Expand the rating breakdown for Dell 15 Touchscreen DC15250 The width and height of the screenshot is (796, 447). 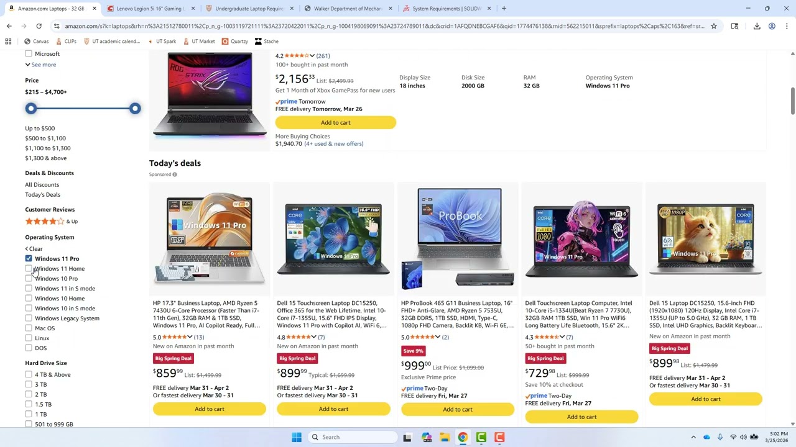click(313, 337)
